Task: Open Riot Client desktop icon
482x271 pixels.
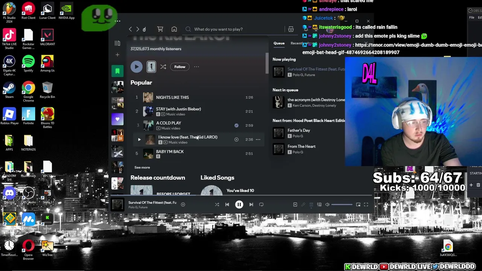Action: click(28, 11)
